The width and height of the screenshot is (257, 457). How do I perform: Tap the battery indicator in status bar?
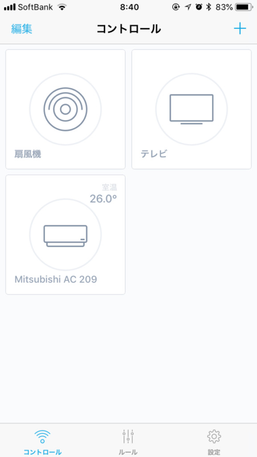[244, 7]
